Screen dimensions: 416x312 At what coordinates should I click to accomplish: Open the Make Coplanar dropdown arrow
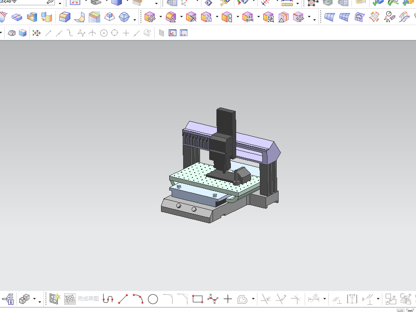238,17
